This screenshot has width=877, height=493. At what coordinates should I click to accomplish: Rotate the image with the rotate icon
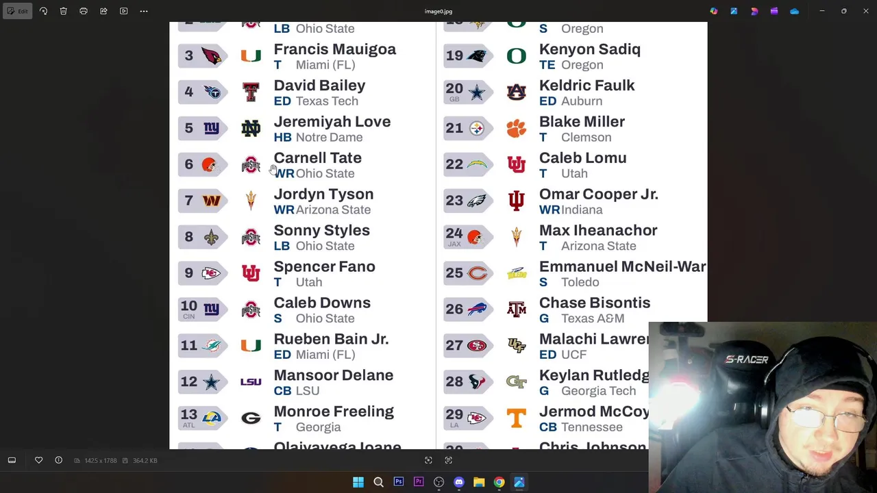click(x=43, y=11)
